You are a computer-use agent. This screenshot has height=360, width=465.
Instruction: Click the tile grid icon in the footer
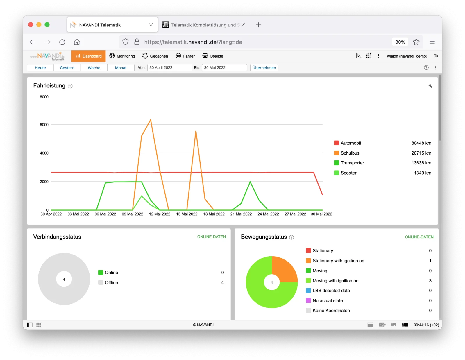point(39,325)
